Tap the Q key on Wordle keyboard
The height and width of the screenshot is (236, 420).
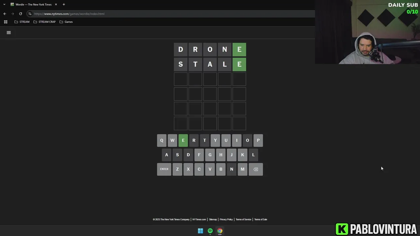click(x=161, y=140)
